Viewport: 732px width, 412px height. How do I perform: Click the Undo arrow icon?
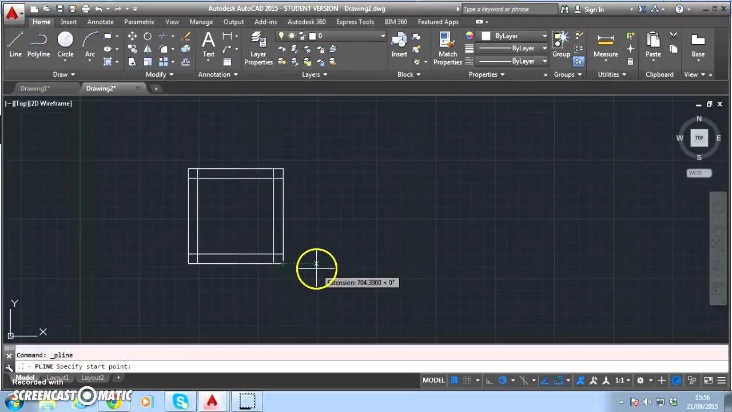[98, 9]
